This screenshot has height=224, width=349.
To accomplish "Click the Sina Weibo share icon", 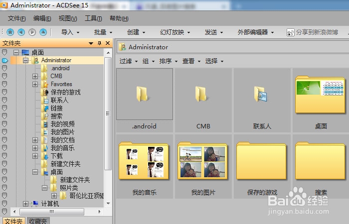I will click(x=291, y=32).
